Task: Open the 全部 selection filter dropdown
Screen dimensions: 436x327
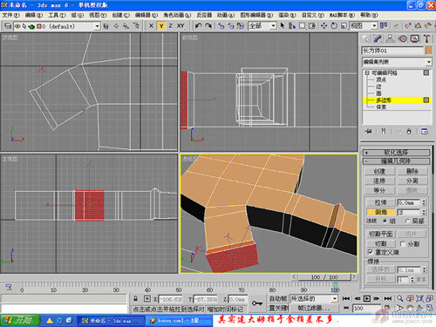Action: click(x=273, y=26)
